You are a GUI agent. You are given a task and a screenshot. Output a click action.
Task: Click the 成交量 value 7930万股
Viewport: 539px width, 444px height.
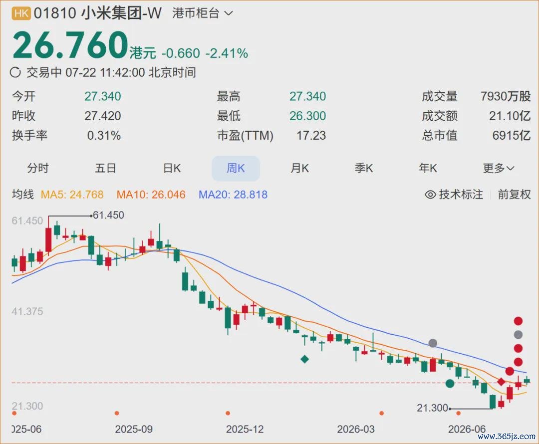coord(505,96)
